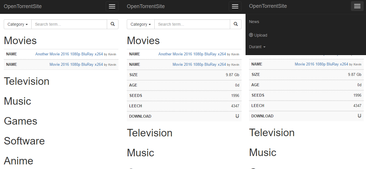Focus the Search term field in the left screen
Screen dimensions: 366x169
pyautogui.click(x=69, y=24)
